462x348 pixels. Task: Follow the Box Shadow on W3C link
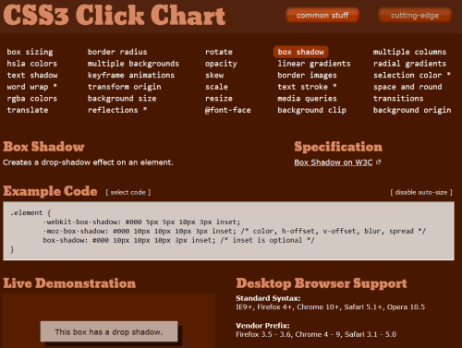click(334, 162)
